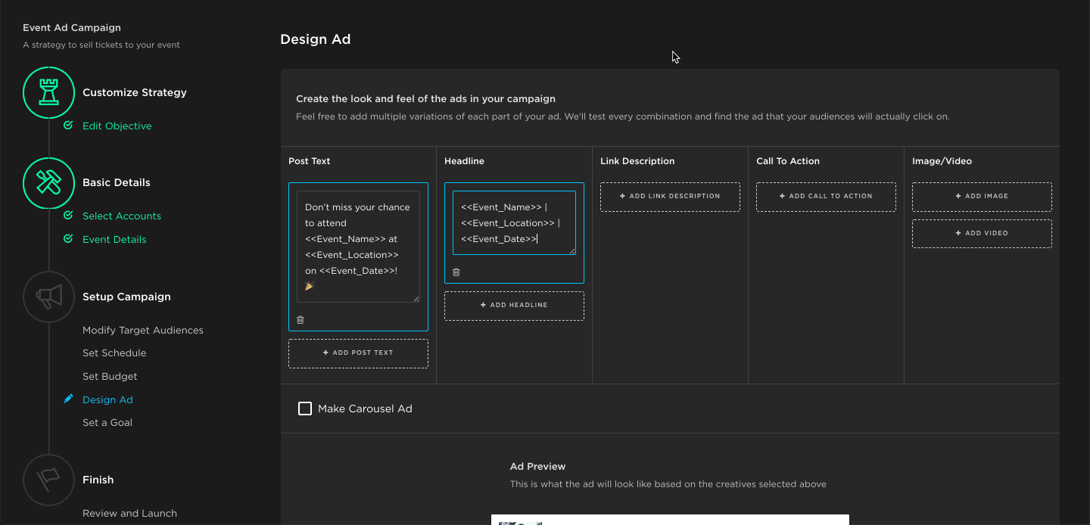This screenshot has height=525, width=1090.
Task: Delete the Post Text variation via trash icon
Action: (301, 320)
